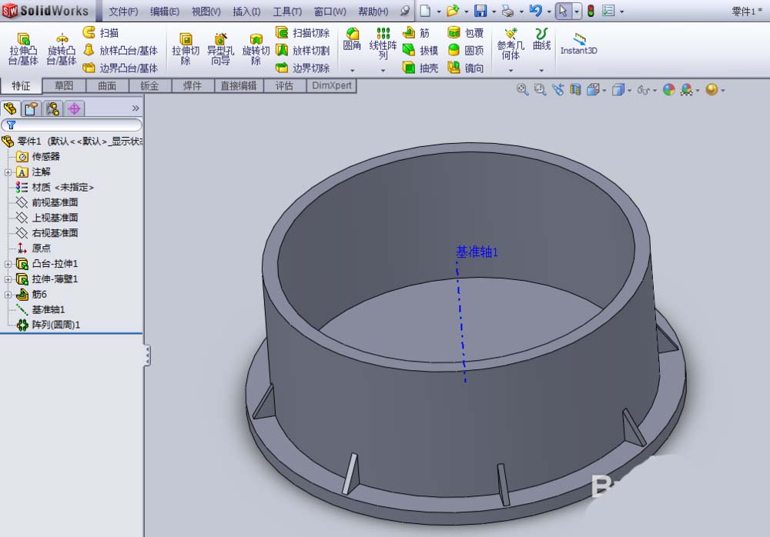Switch to the DimXpertManager tab
Screen dimensions: 770x537
pos(74,108)
